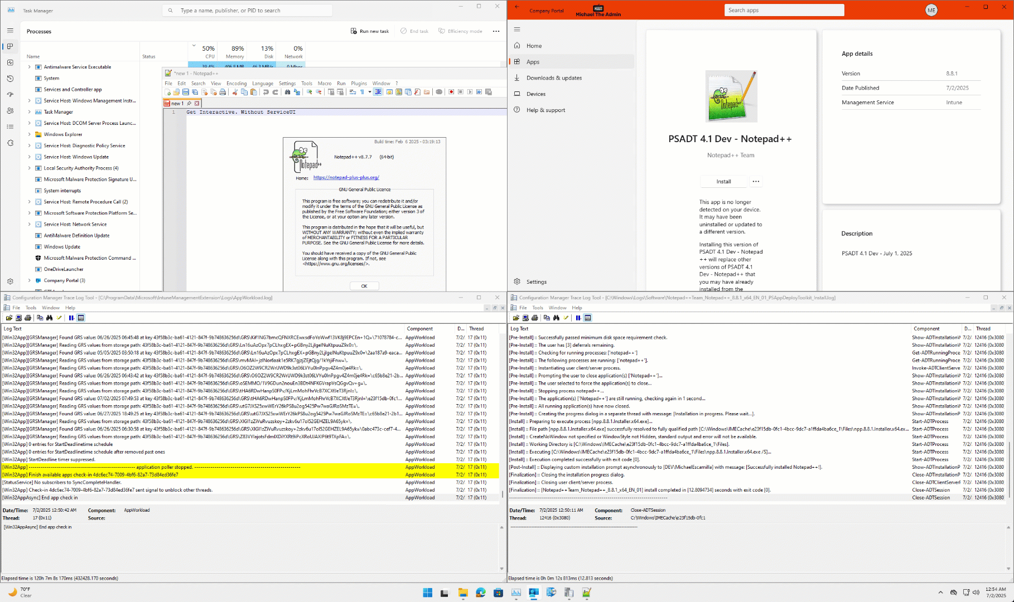Open the notepad-plus-plus.org home link
Viewport: 1014px width, 602px height.
(346, 177)
